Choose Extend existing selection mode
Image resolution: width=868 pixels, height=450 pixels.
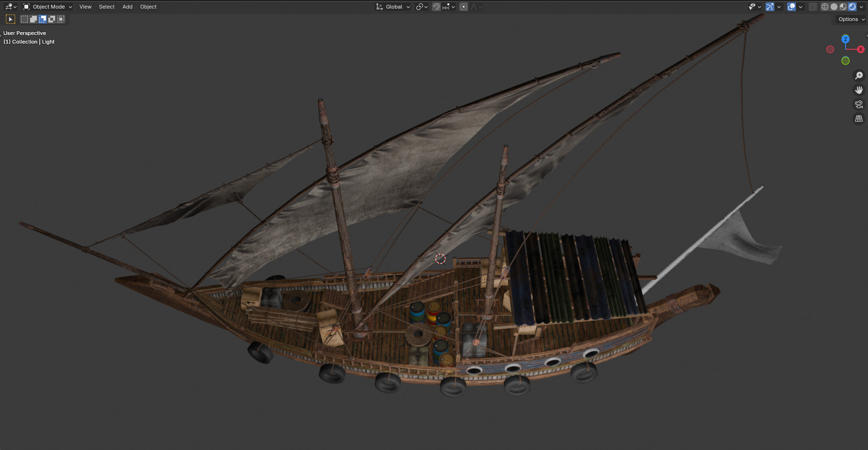click(x=33, y=19)
